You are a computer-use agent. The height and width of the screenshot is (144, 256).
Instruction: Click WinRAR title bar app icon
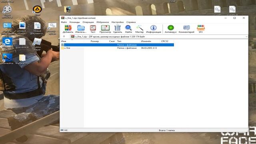pyautogui.click(x=63, y=18)
